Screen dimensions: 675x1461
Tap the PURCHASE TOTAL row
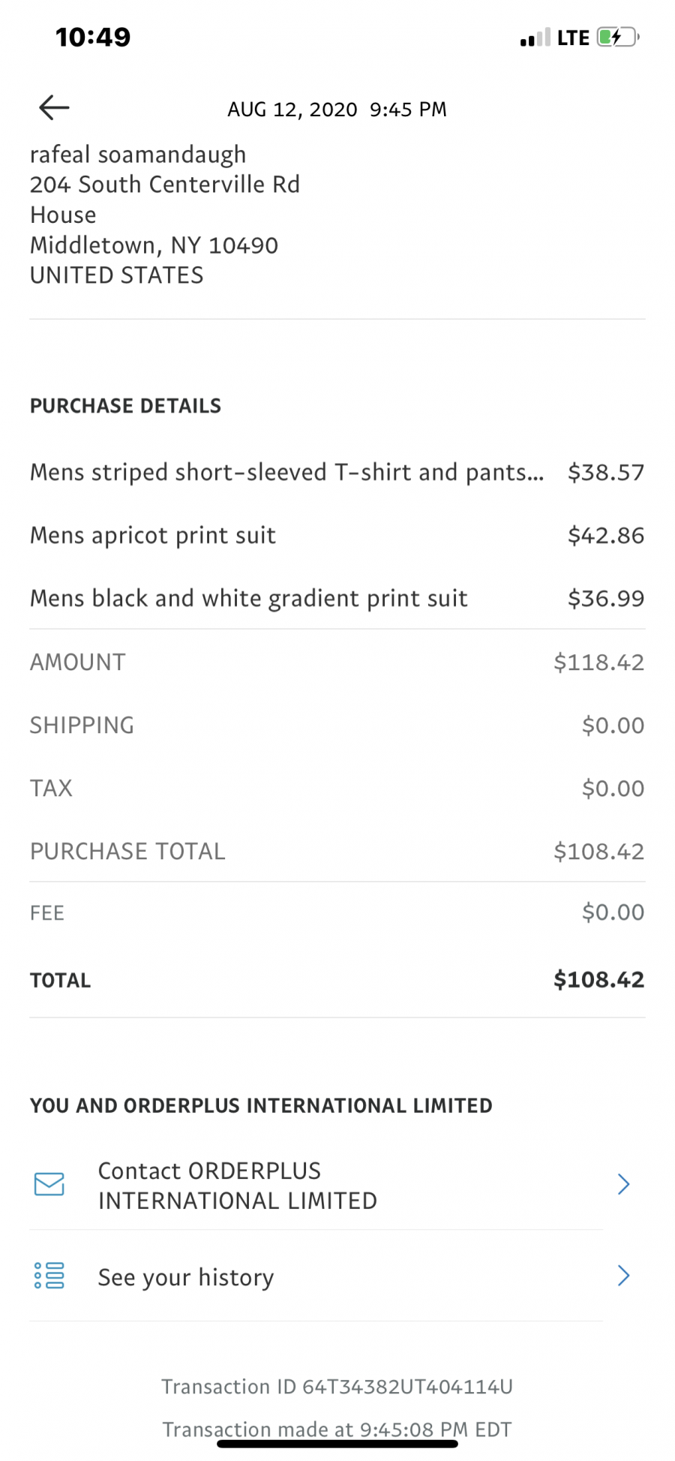[337, 851]
